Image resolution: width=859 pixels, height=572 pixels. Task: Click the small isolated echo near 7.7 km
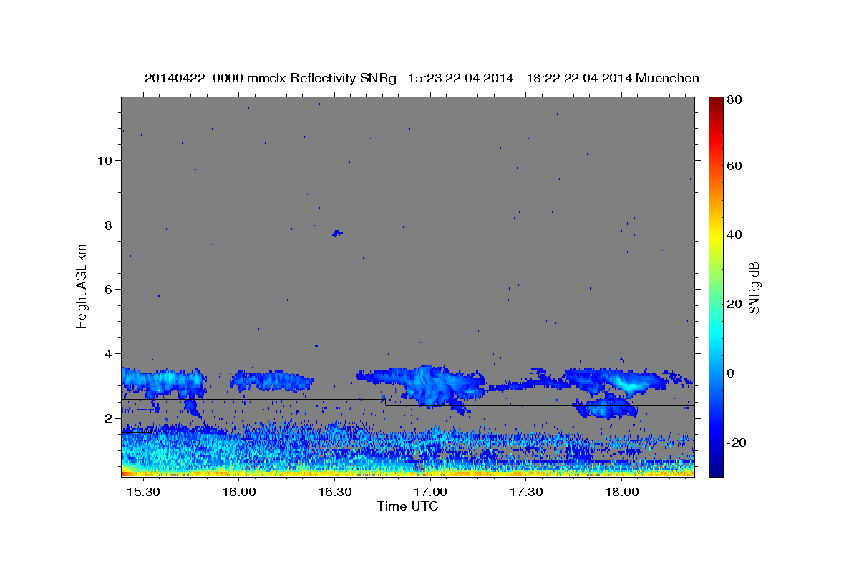[338, 233]
